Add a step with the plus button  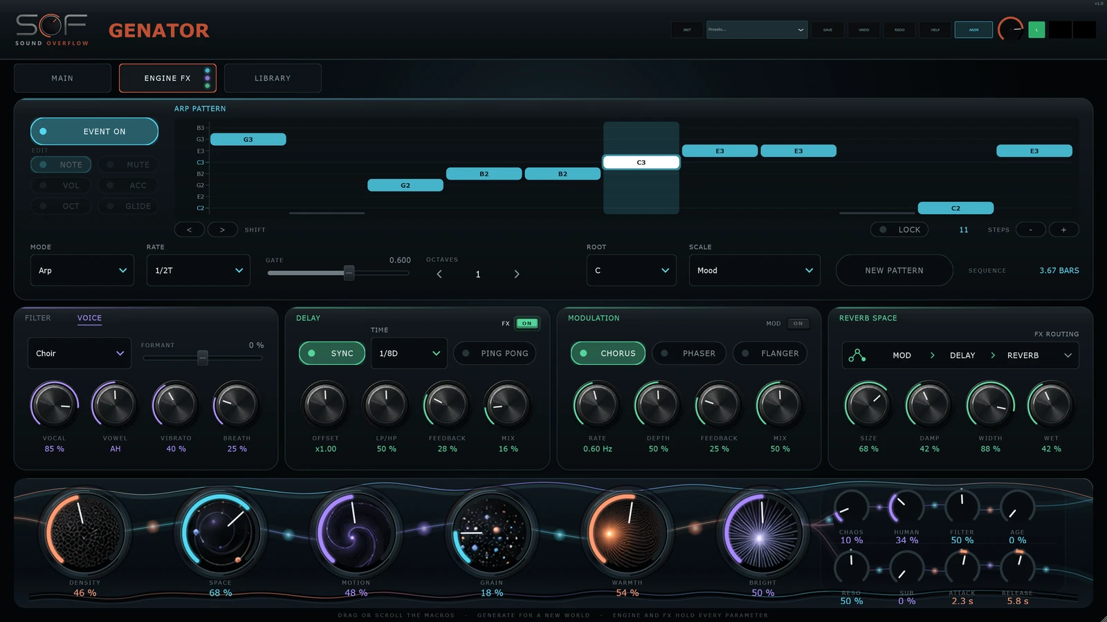1063,229
